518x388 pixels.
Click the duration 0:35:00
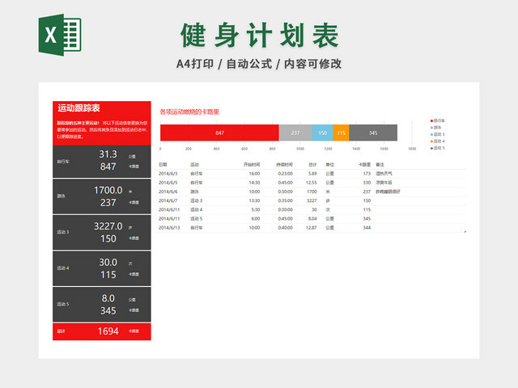click(x=285, y=200)
